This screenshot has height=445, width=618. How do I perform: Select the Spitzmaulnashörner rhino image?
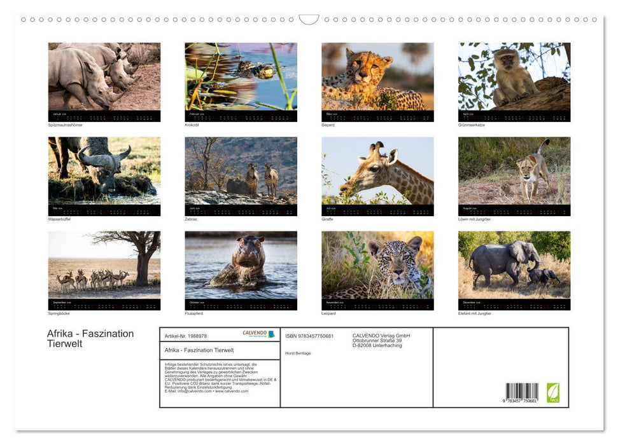pos(104,76)
